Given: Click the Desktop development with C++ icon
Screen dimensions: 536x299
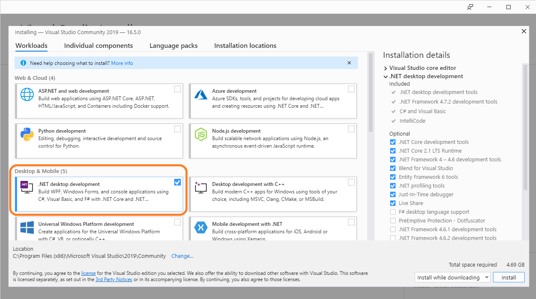Looking at the screenshot, I should tap(201, 188).
